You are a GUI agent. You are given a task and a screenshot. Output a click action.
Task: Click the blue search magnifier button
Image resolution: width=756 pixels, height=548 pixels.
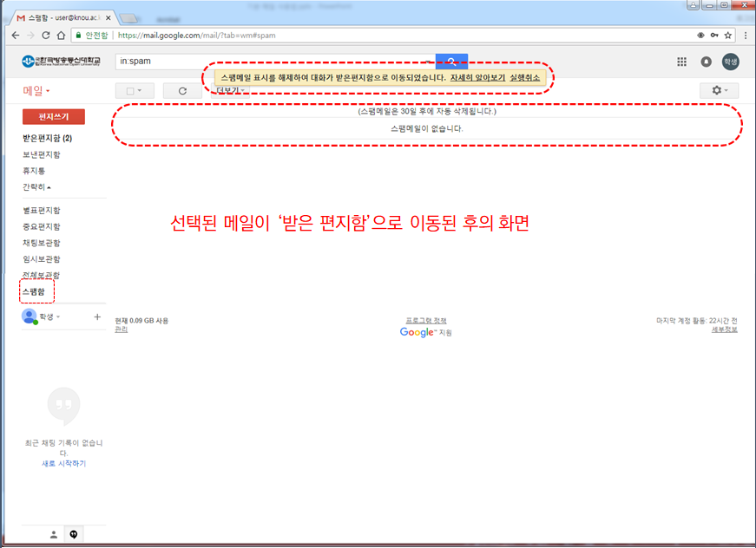click(x=451, y=62)
